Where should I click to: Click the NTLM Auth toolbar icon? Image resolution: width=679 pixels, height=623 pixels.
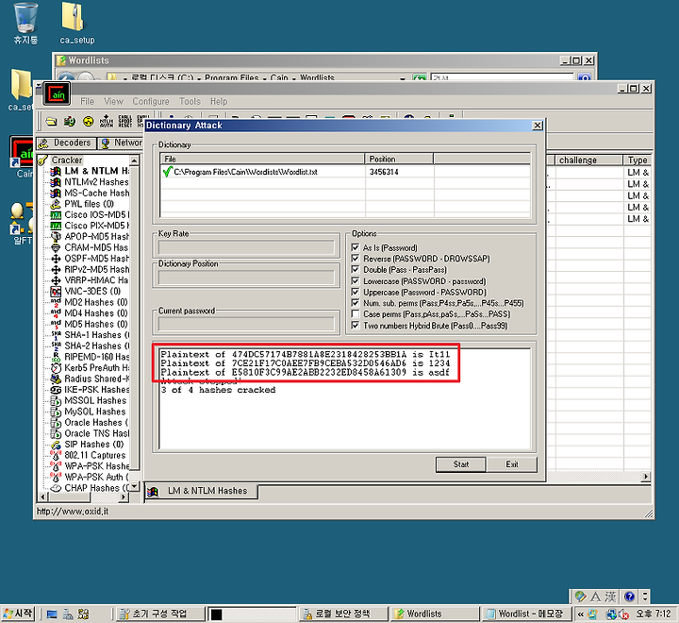[x=106, y=122]
